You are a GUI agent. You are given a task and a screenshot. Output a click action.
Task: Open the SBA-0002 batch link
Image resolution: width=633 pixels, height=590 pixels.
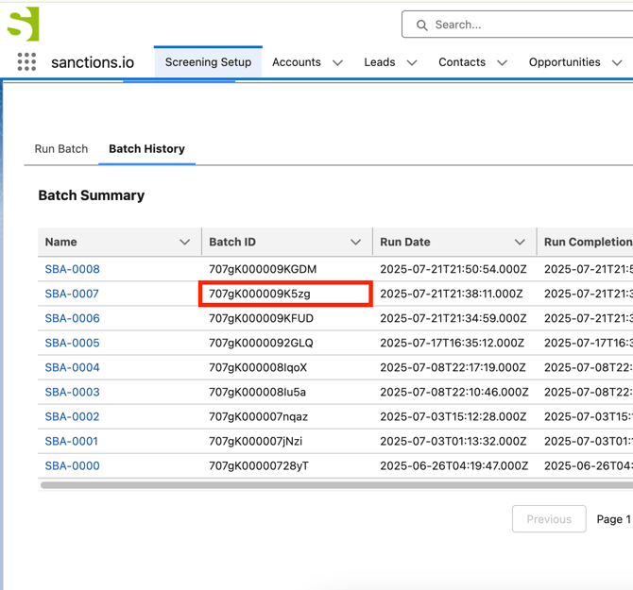click(72, 416)
